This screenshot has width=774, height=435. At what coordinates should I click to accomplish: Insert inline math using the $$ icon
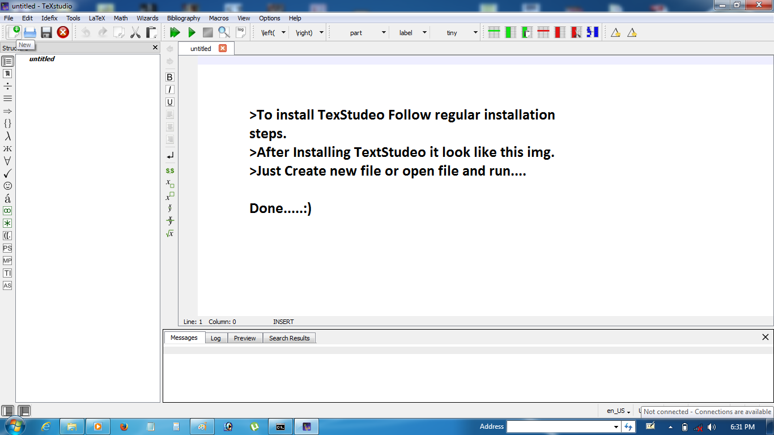169,170
